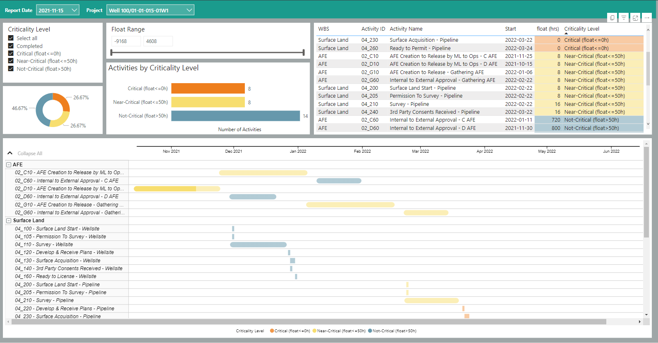Toggle the Near-Critical (float<=50h) checkbox
Image resolution: width=658 pixels, height=343 pixels.
pos(11,61)
